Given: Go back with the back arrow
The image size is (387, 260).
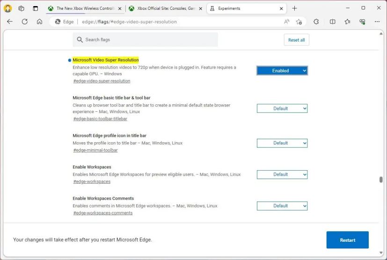Looking at the screenshot, I should (10, 22).
